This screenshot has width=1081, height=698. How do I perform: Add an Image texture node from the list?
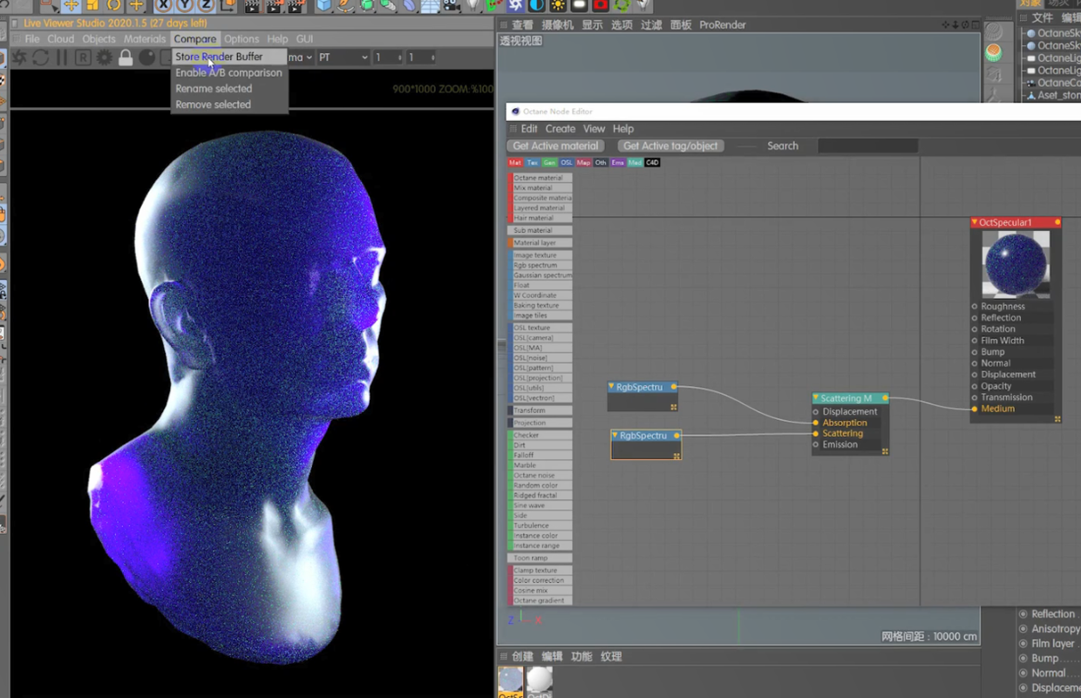pos(540,255)
